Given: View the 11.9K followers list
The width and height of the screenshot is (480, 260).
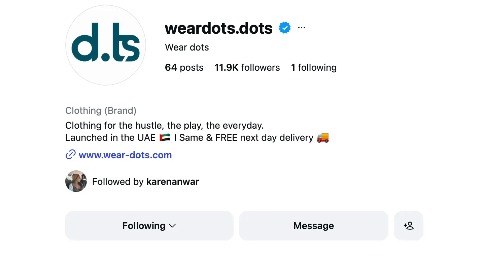Looking at the screenshot, I should (247, 67).
